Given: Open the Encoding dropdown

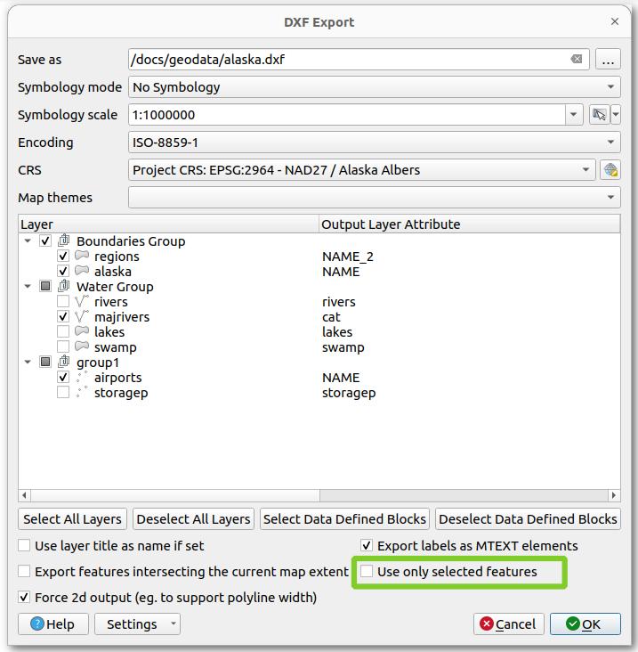Looking at the screenshot, I should pyautogui.click(x=375, y=143).
